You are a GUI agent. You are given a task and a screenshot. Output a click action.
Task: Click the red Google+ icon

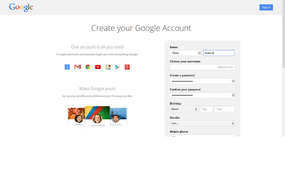tap(127, 67)
